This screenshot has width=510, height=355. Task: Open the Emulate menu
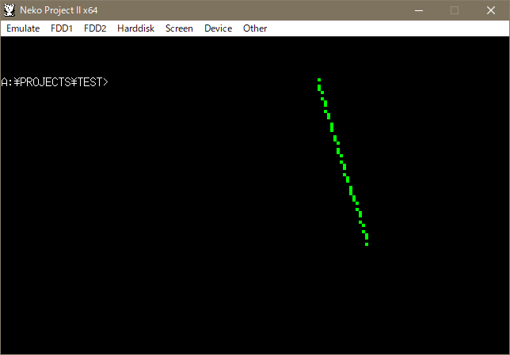pos(23,28)
